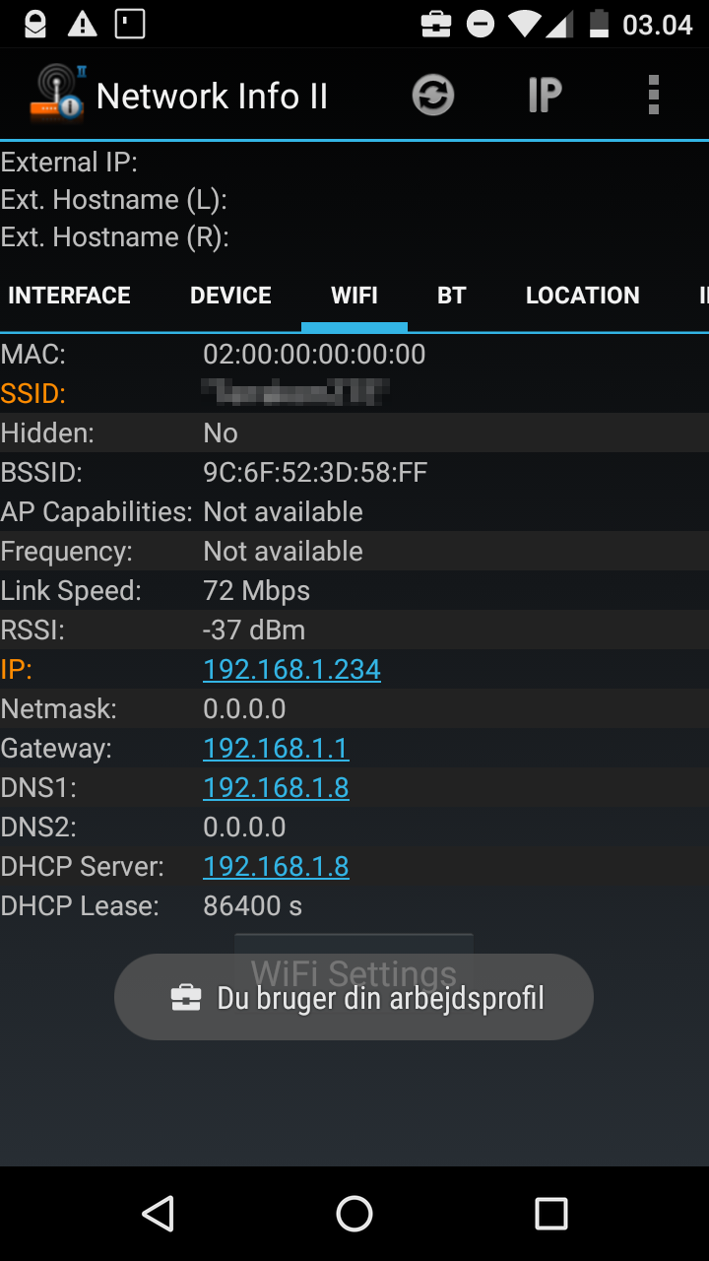Open the IP lookup icon
Screen dimensions: 709x1261
click(x=544, y=95)
